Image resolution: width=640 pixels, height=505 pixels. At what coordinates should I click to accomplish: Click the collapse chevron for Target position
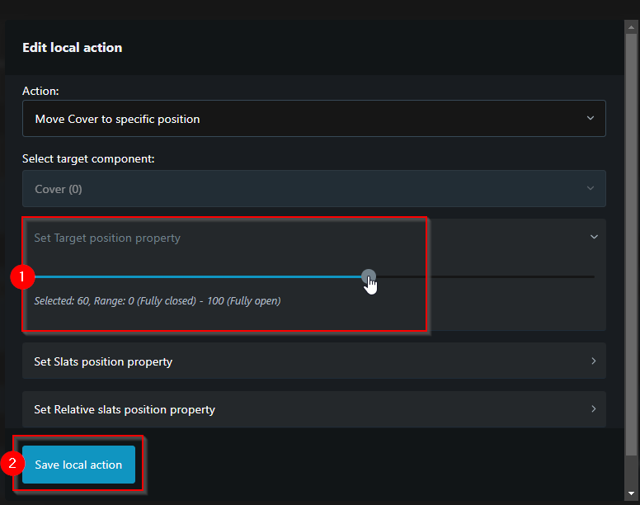(594, 237)
